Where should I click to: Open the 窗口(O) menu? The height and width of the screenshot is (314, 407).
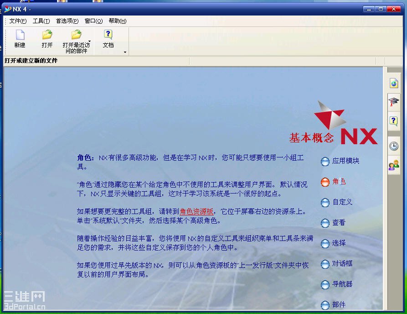tap(94, 21)
